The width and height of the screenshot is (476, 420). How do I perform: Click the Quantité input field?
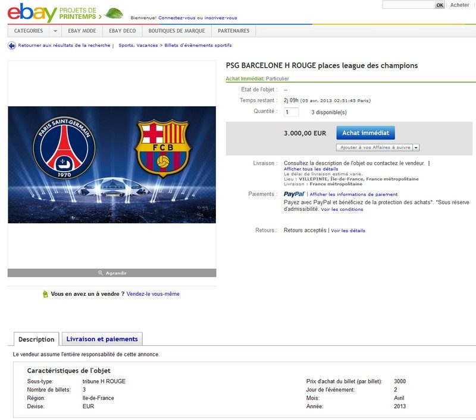291,112
